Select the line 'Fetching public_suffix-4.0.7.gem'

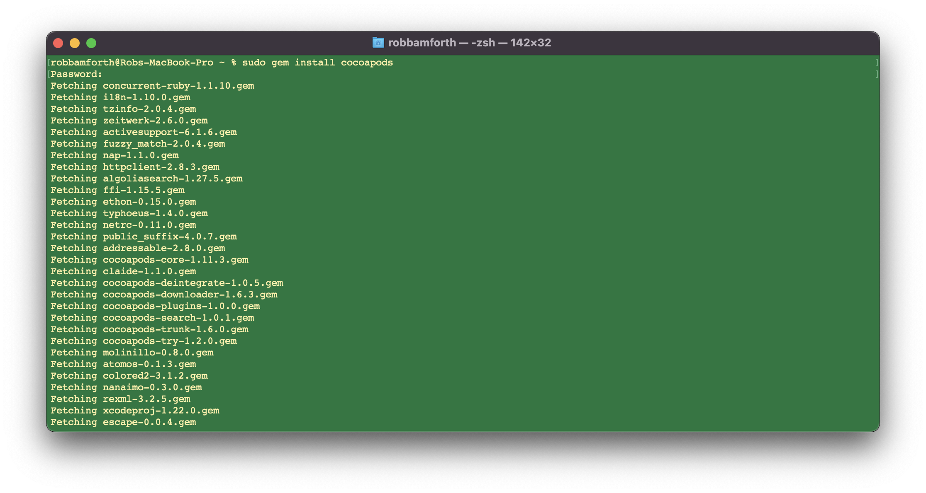[144, 237]
